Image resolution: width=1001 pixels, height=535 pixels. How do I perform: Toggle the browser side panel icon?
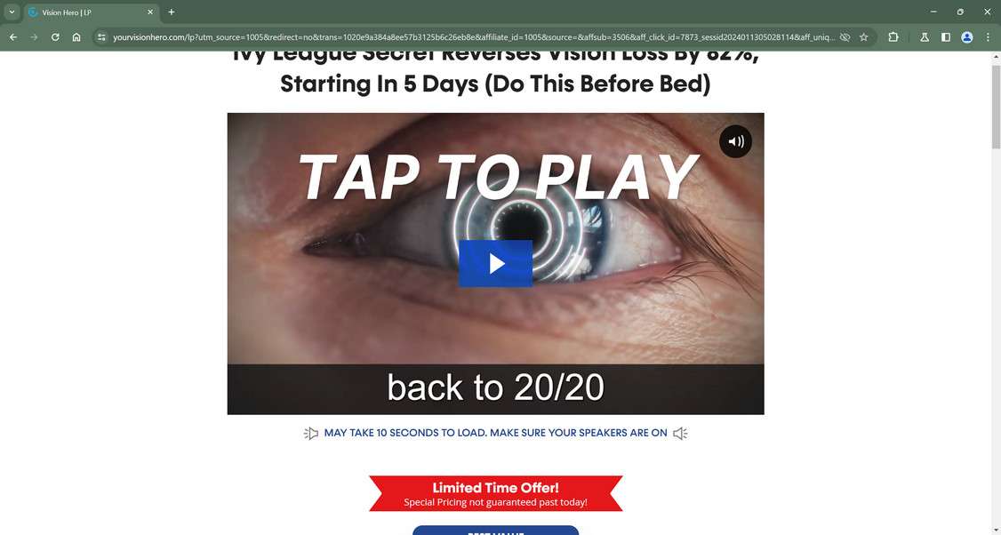coord(946,37)
